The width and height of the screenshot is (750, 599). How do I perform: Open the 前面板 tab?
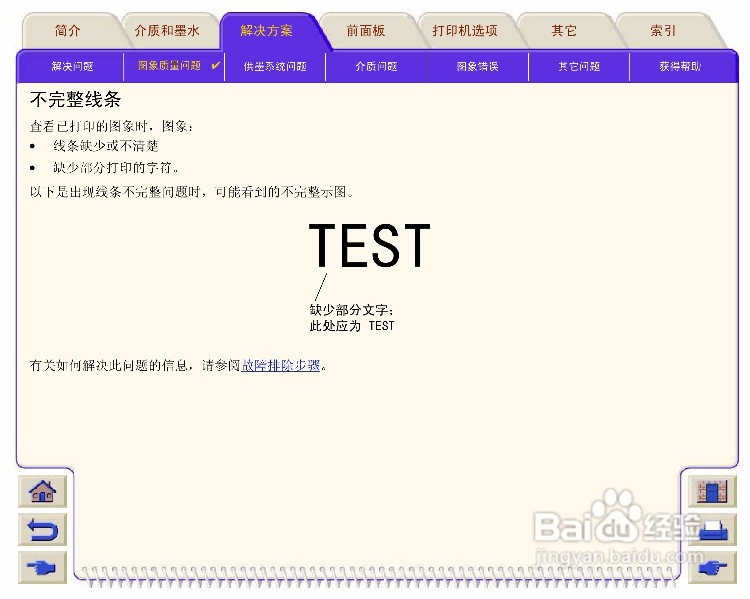click(x=366, y=30)
